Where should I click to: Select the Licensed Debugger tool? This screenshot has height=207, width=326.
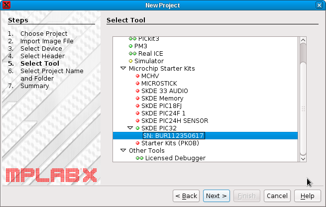175,158
